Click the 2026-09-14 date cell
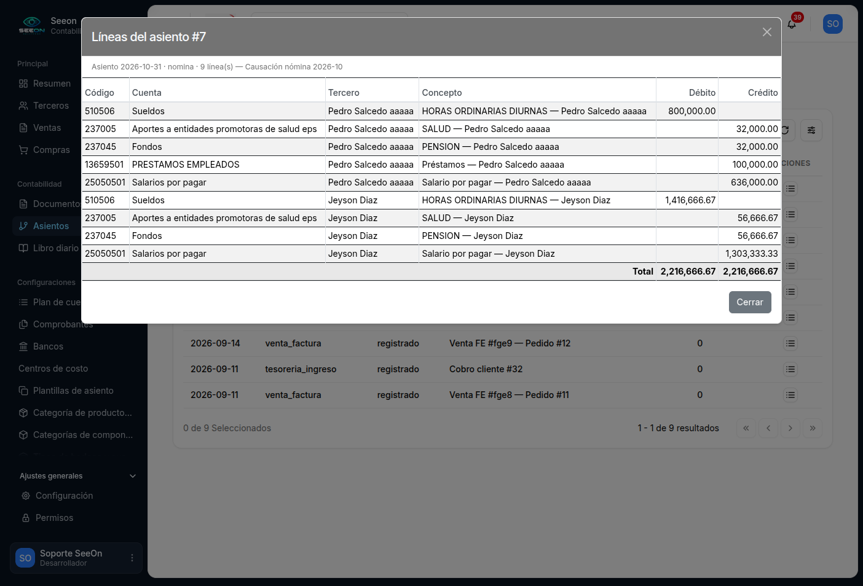863x586 pixels. coord(215,343)
